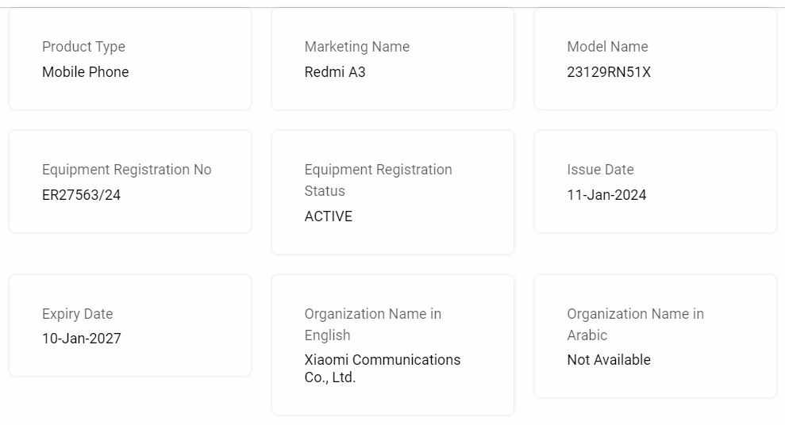Select the issue date 11-Jan-2024

[606, 195]
